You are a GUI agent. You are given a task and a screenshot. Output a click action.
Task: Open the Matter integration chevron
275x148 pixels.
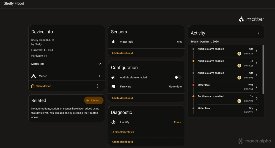tap(100, 76)
